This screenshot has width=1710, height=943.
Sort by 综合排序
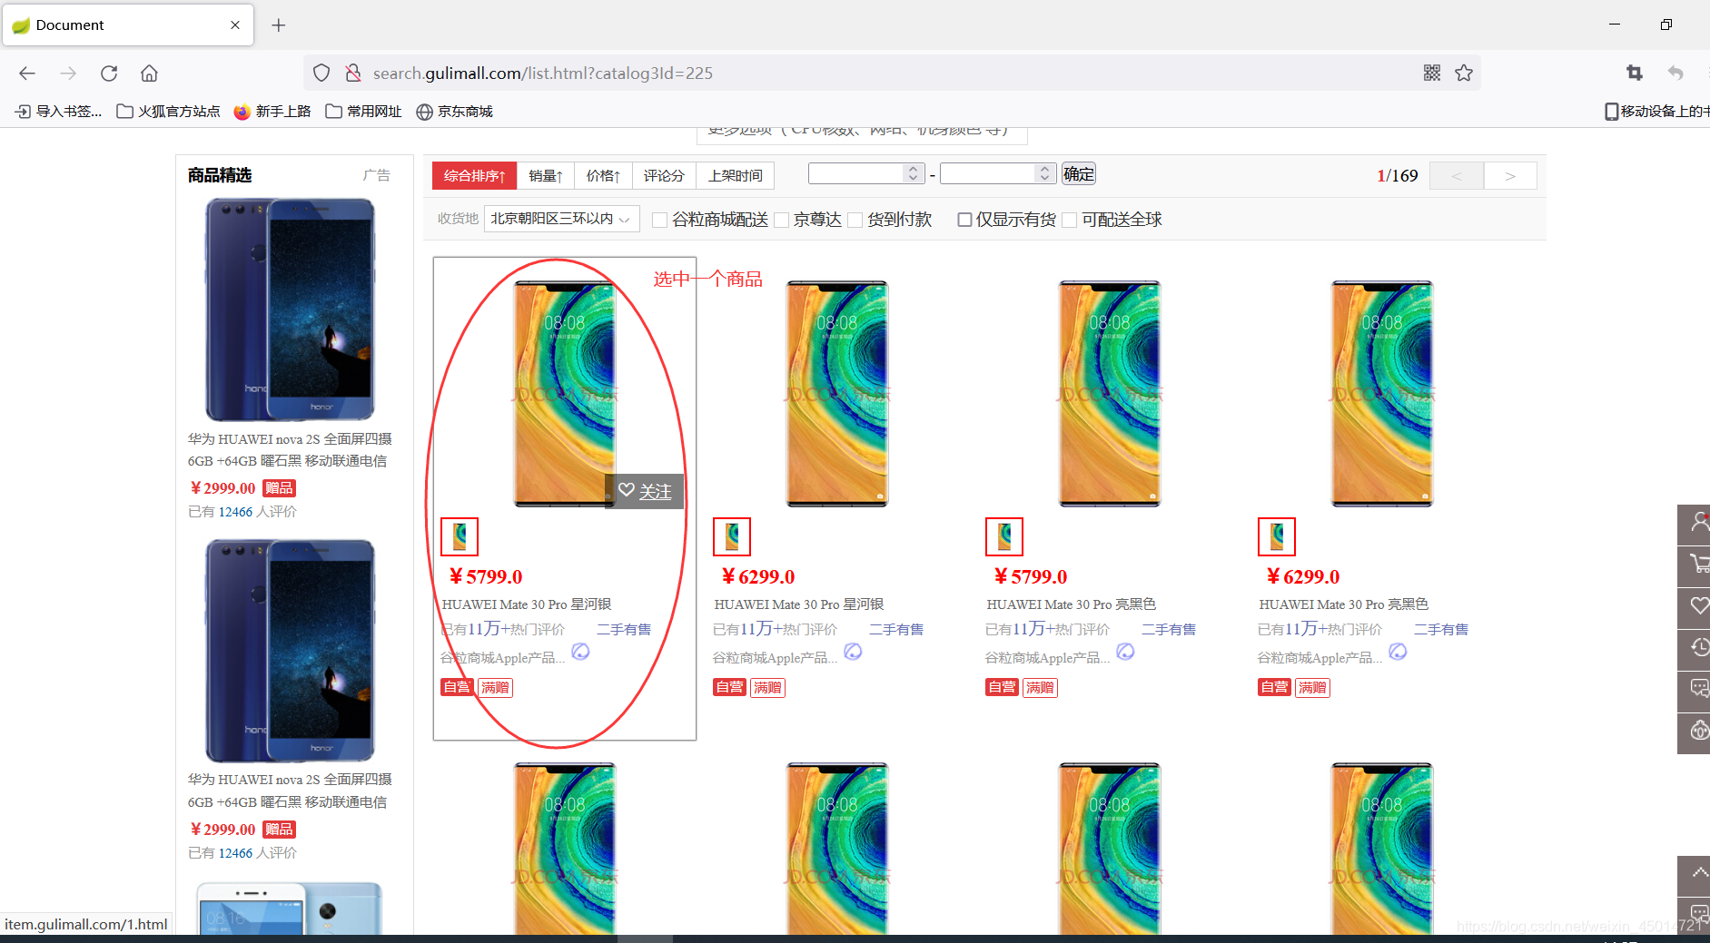(x=474, y=176)
